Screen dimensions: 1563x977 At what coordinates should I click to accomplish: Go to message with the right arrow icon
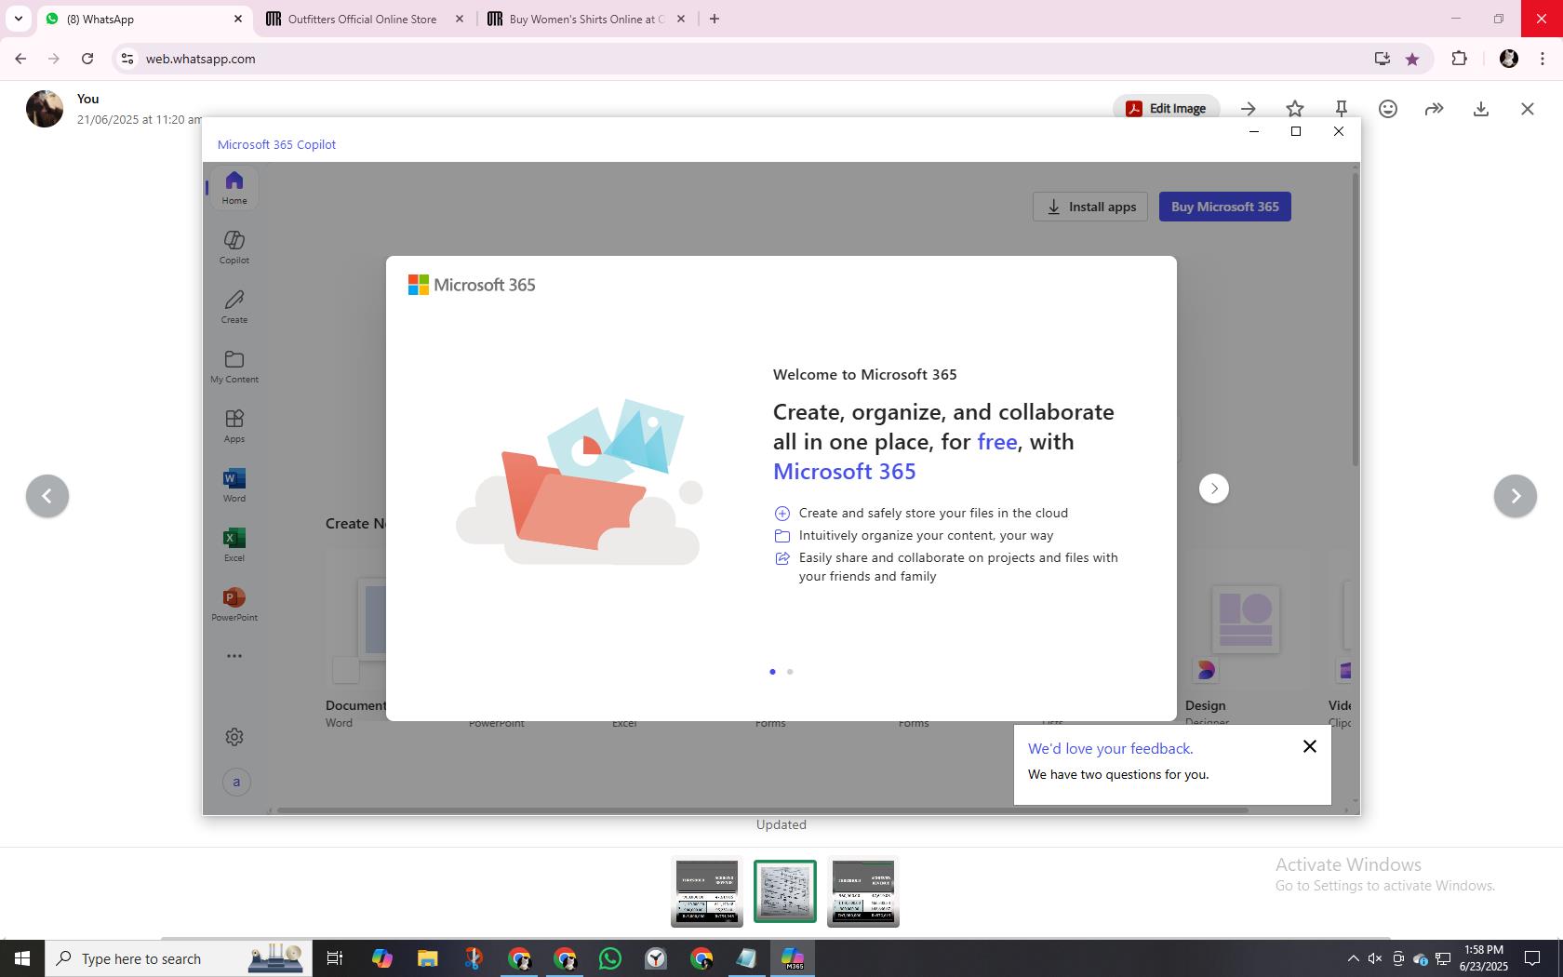1249,109
